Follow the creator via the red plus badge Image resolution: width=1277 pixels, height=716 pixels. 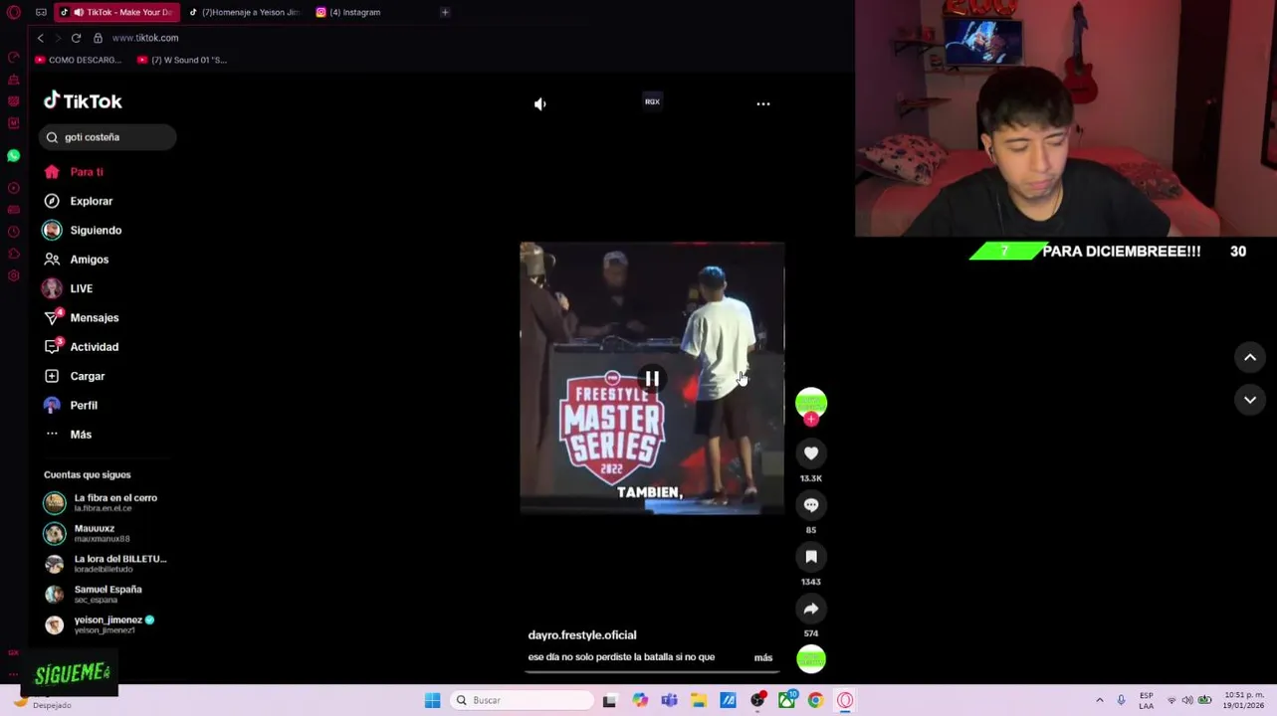click(x=811, y=420)
